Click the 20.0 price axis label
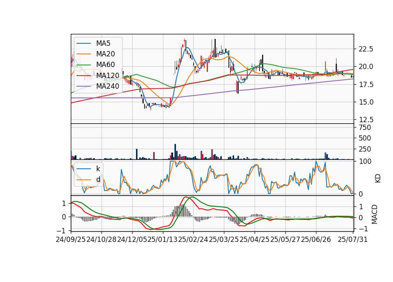Image resolution: width=393 pixels, height=282 pixels. 366,67
